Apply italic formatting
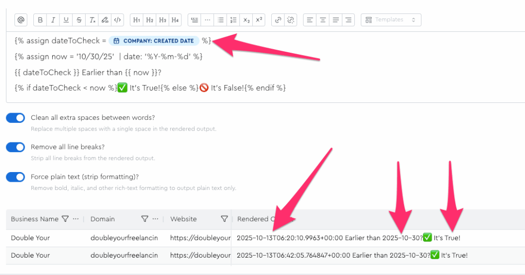Image resolution: width=525 pixels, height=275 pixels. pos(53,20)
